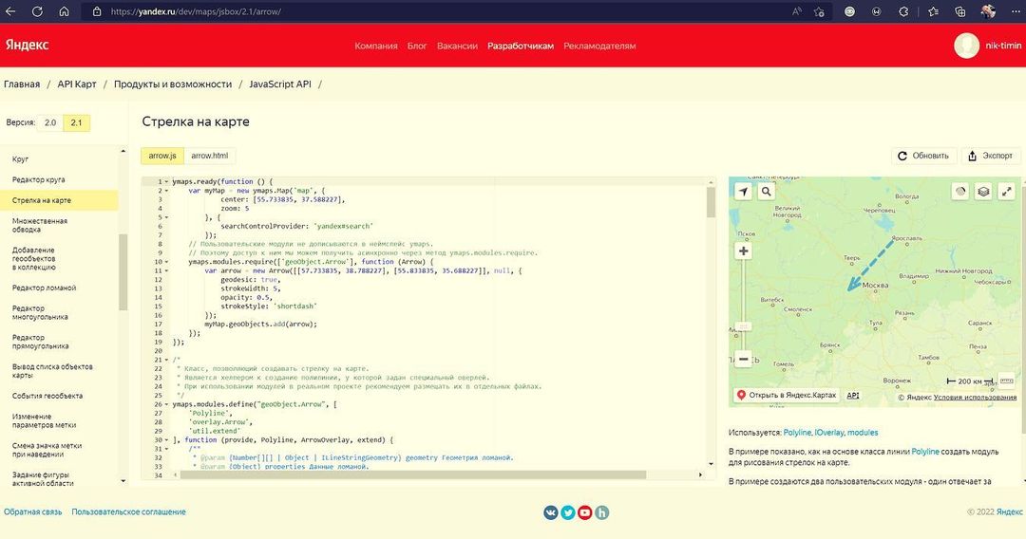Image resolution: width=1026 pixels, height=539 pixels.
Task: Collapse the code fold arrow on line 26
Action: pos(166,404)
